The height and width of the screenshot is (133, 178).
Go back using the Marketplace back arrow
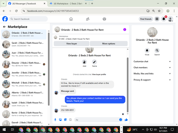(4, 27)
